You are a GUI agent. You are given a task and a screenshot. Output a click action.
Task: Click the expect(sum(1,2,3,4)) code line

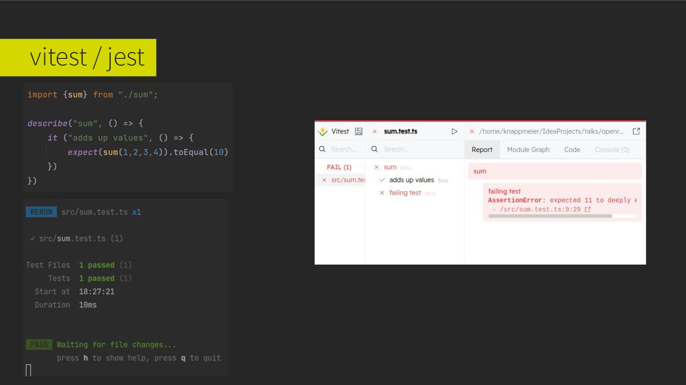pos(148,152)
